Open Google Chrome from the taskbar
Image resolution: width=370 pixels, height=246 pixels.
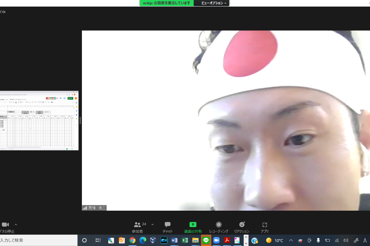pyautogui.click(x=132, y=240)
